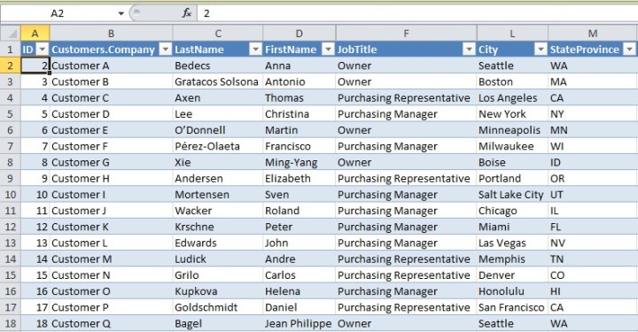This screenshot has width=638, height=332.
Task: Click the Name Box showing A2
Action: (x=58, y=13)
